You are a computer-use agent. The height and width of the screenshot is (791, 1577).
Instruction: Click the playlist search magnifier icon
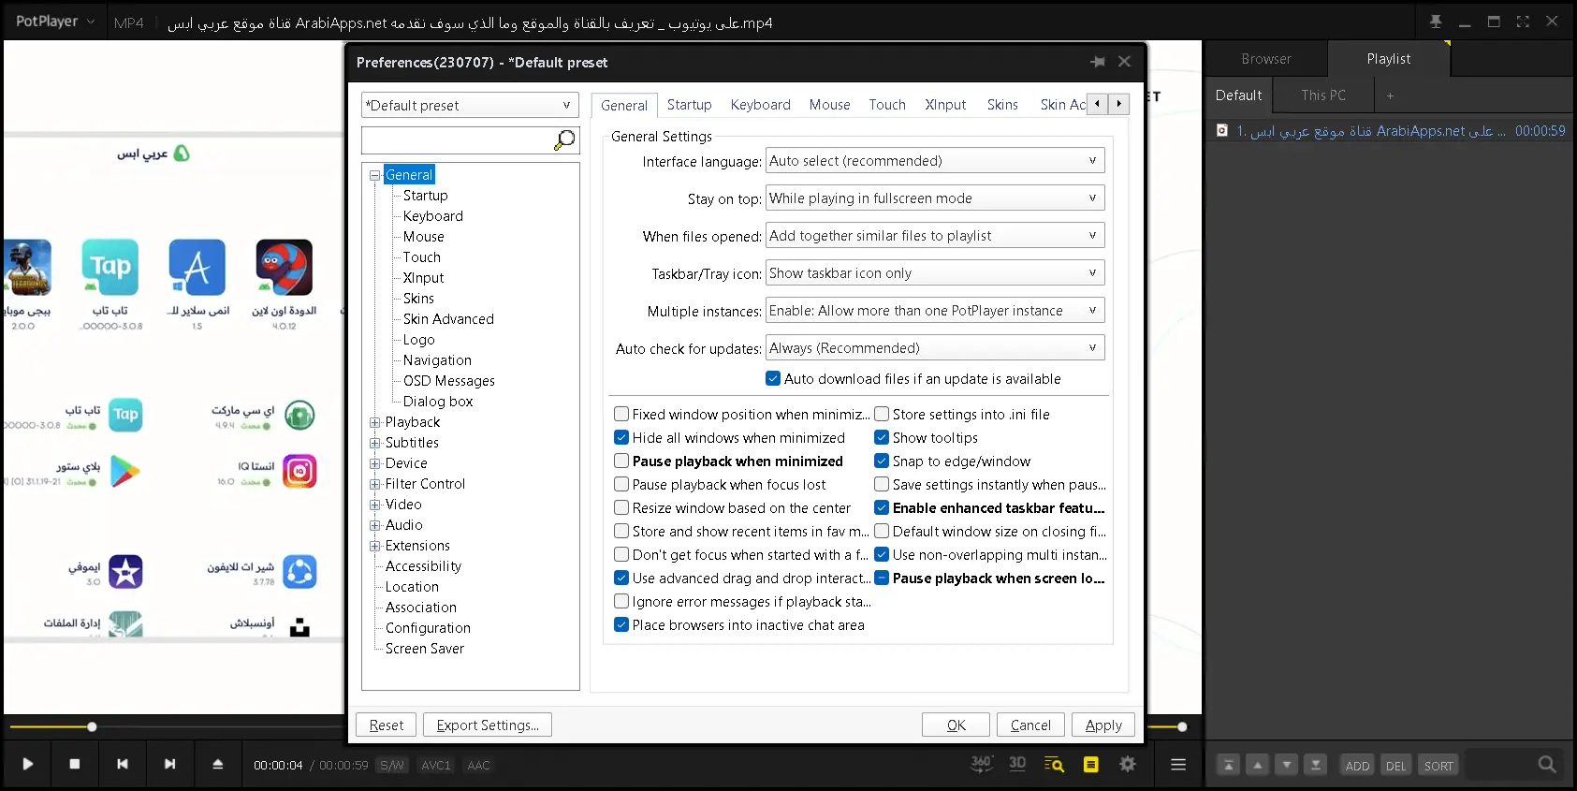pos(1547,765)
